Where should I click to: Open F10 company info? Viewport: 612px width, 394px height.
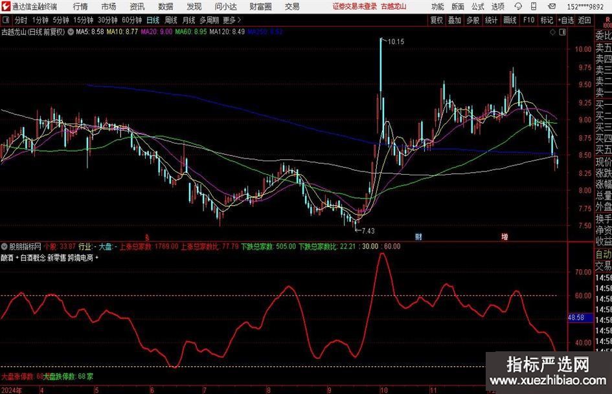[x=528, y=20]
